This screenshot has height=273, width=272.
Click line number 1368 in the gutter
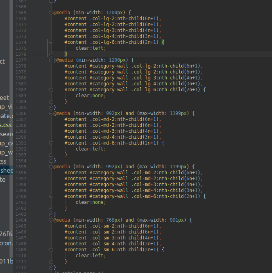tap(21, 7)
